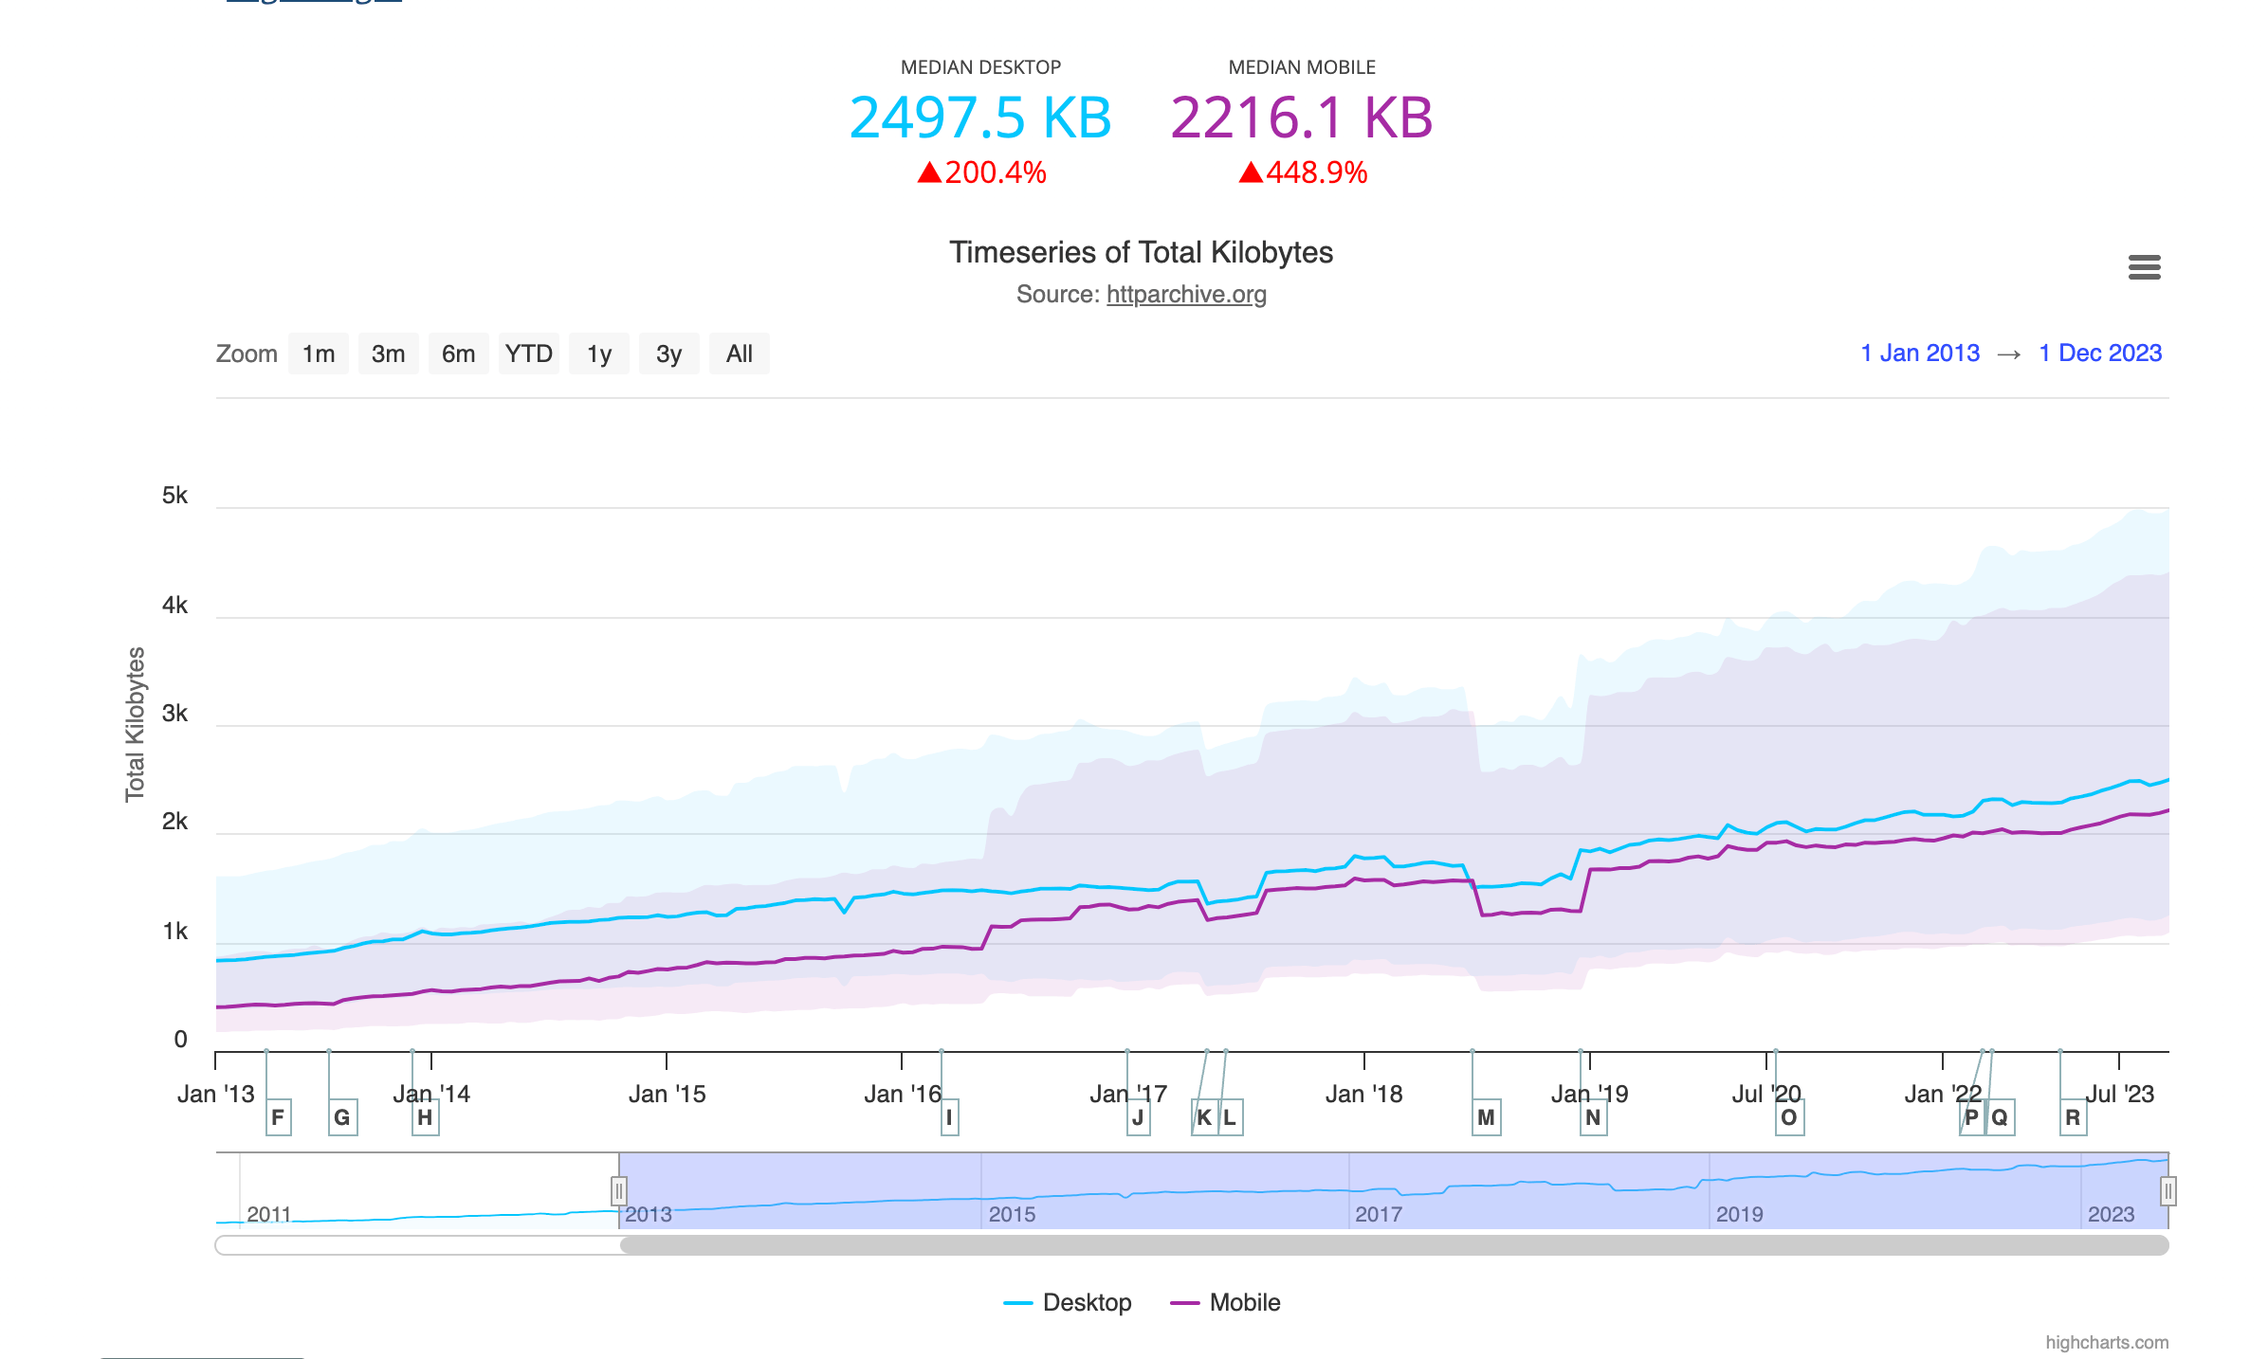This screenshot has height=1359, width=2268.
Task: Switch to the YTD zoom range
Action: pyautogui.click(x=529, y=353)
